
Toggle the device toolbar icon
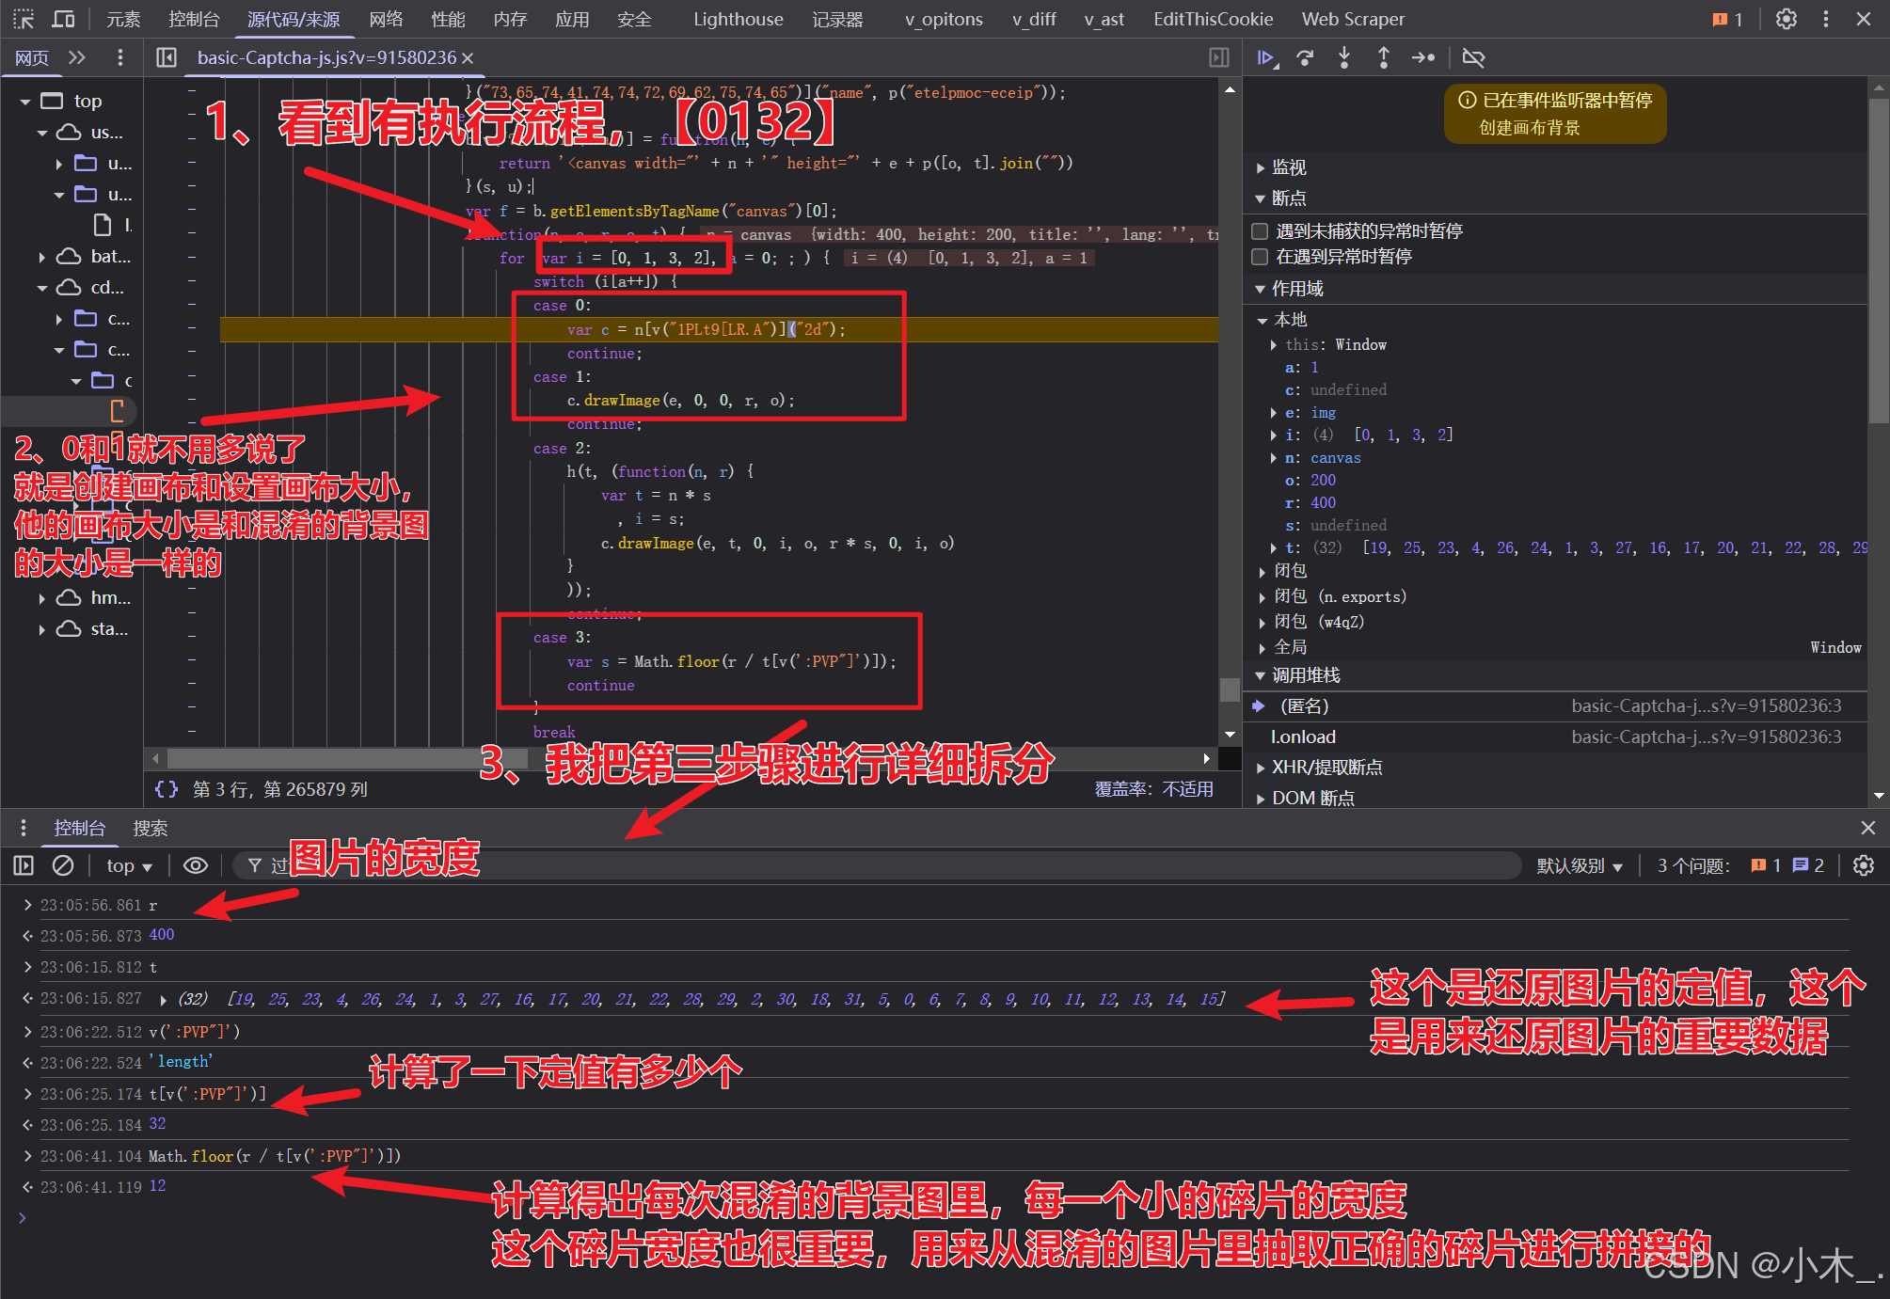[x=63, y=19]
